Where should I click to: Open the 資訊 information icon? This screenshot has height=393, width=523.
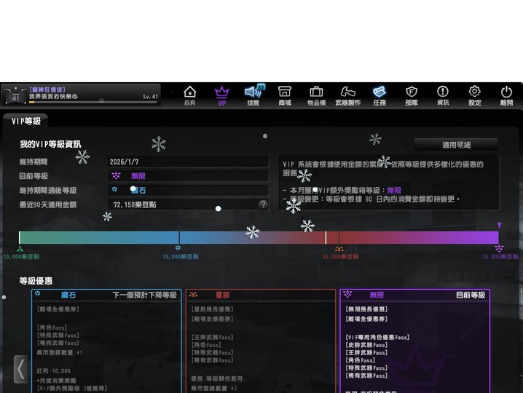point(443,95)
